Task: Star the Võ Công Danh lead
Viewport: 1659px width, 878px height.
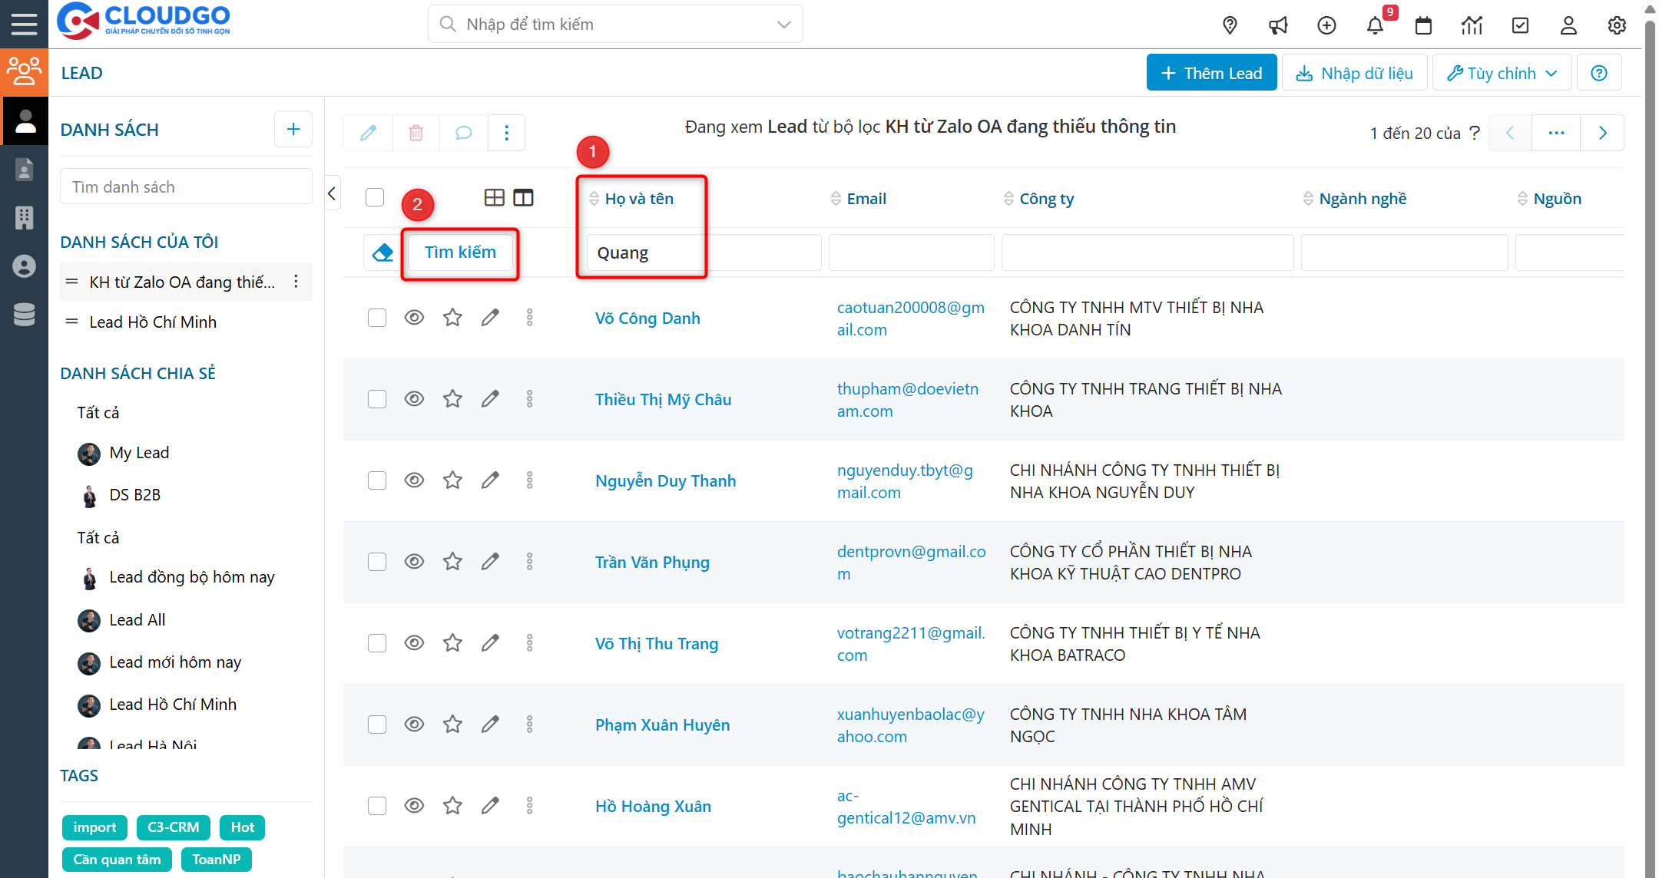Action: (452, 318)
